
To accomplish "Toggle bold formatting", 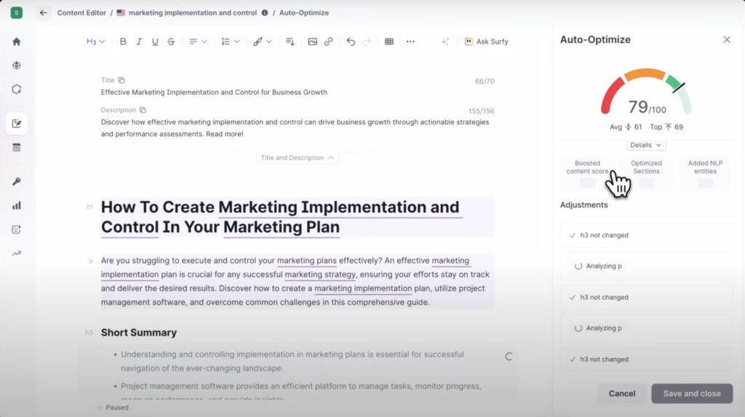I will (x=123, y=41).
